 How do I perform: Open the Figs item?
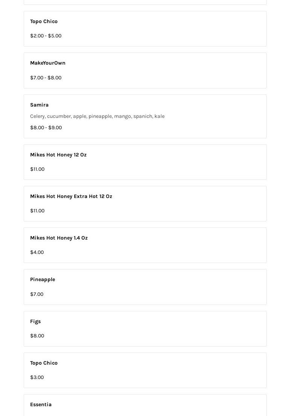pos(35,322)
